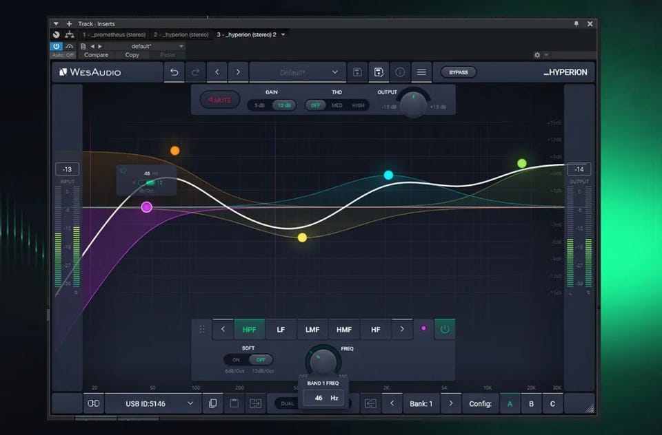The image size is (662, 435).
Task: Click the drag handle dots on band panel
Action: [x=202, y=329]
